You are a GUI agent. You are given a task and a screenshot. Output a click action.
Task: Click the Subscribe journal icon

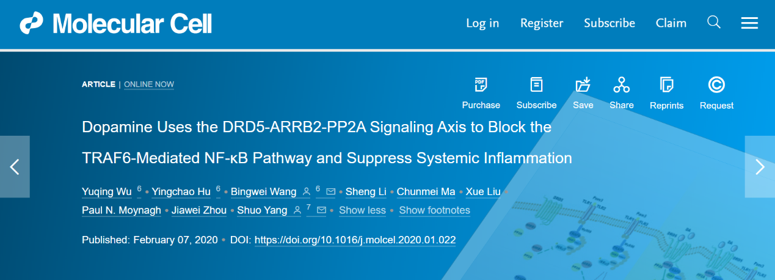click(536, 84)
